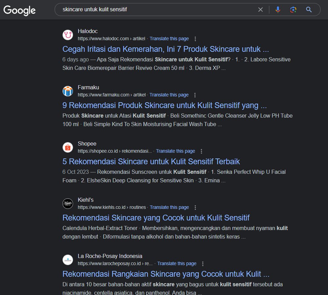Click the shopee.co.id rekomendasi URL

[x=114, y=151]
